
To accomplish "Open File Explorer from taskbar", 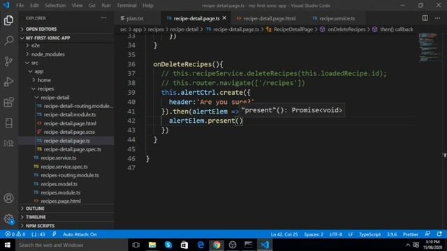I will [152, 245].
